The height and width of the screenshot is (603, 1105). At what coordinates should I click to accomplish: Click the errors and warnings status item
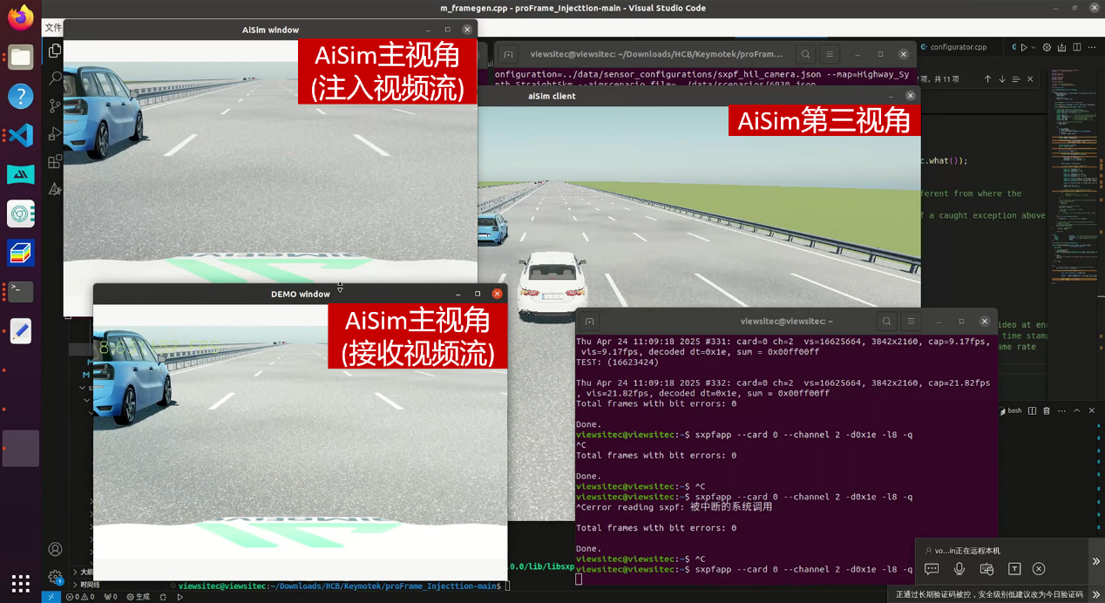pos(80,597)
